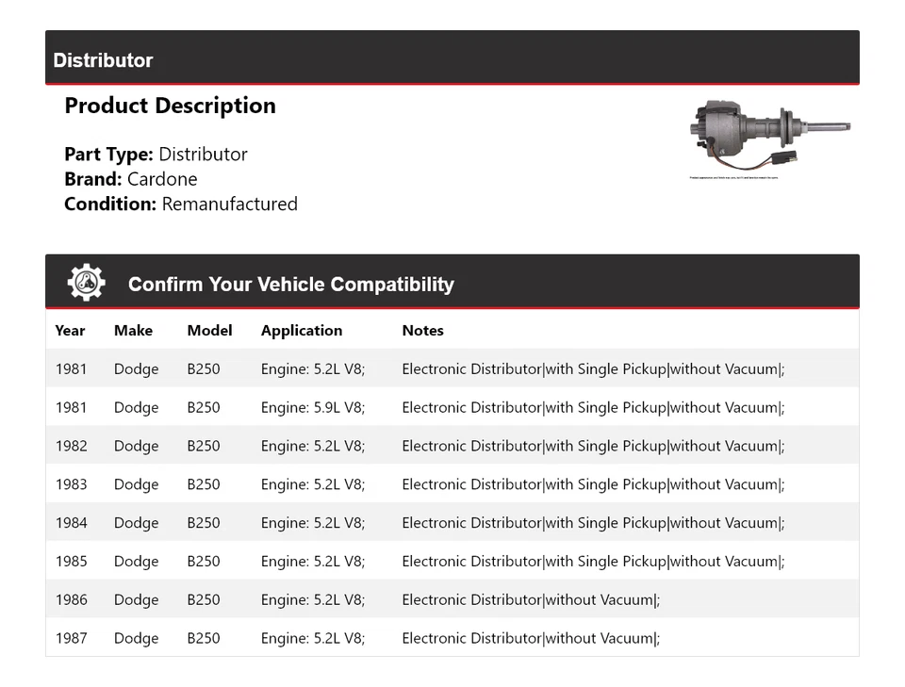
Task: Click the Application column header
Action: 302,331
